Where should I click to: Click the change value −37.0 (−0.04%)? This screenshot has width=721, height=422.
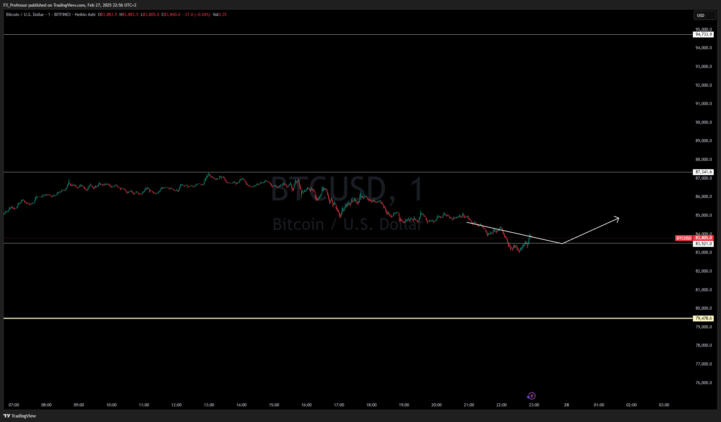point(197,15)
